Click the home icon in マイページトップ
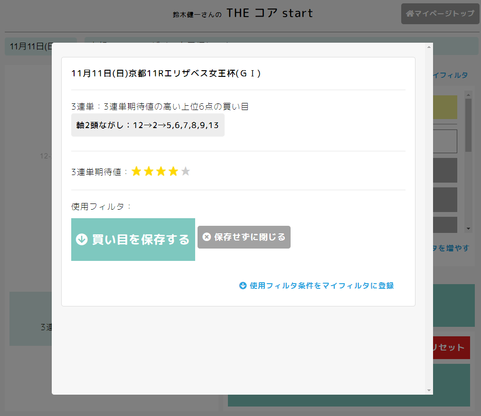Viewport: 481px width, 416px height. click(410, 13)
